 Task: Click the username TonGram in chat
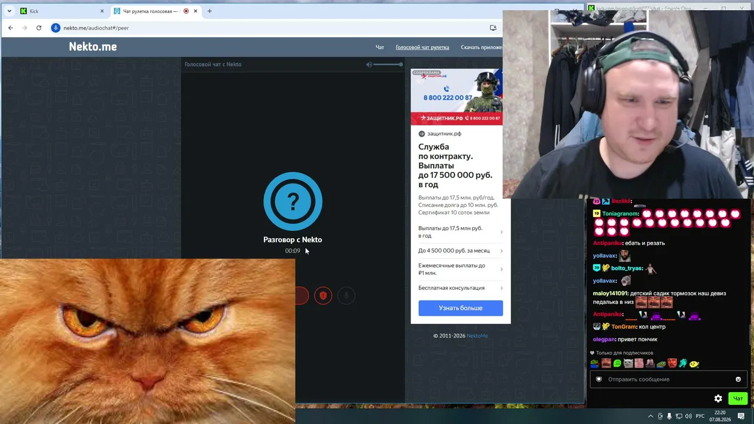coord(624,327)
